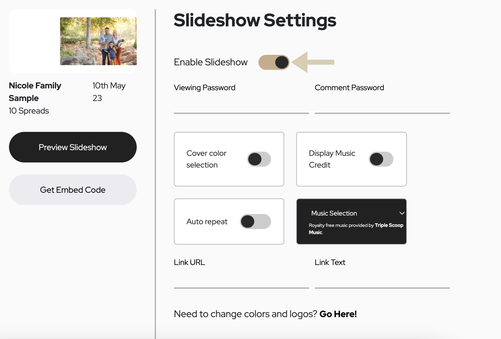
Task: Switch on Auto repeat toggle
Action: click(x=255, y=222)
